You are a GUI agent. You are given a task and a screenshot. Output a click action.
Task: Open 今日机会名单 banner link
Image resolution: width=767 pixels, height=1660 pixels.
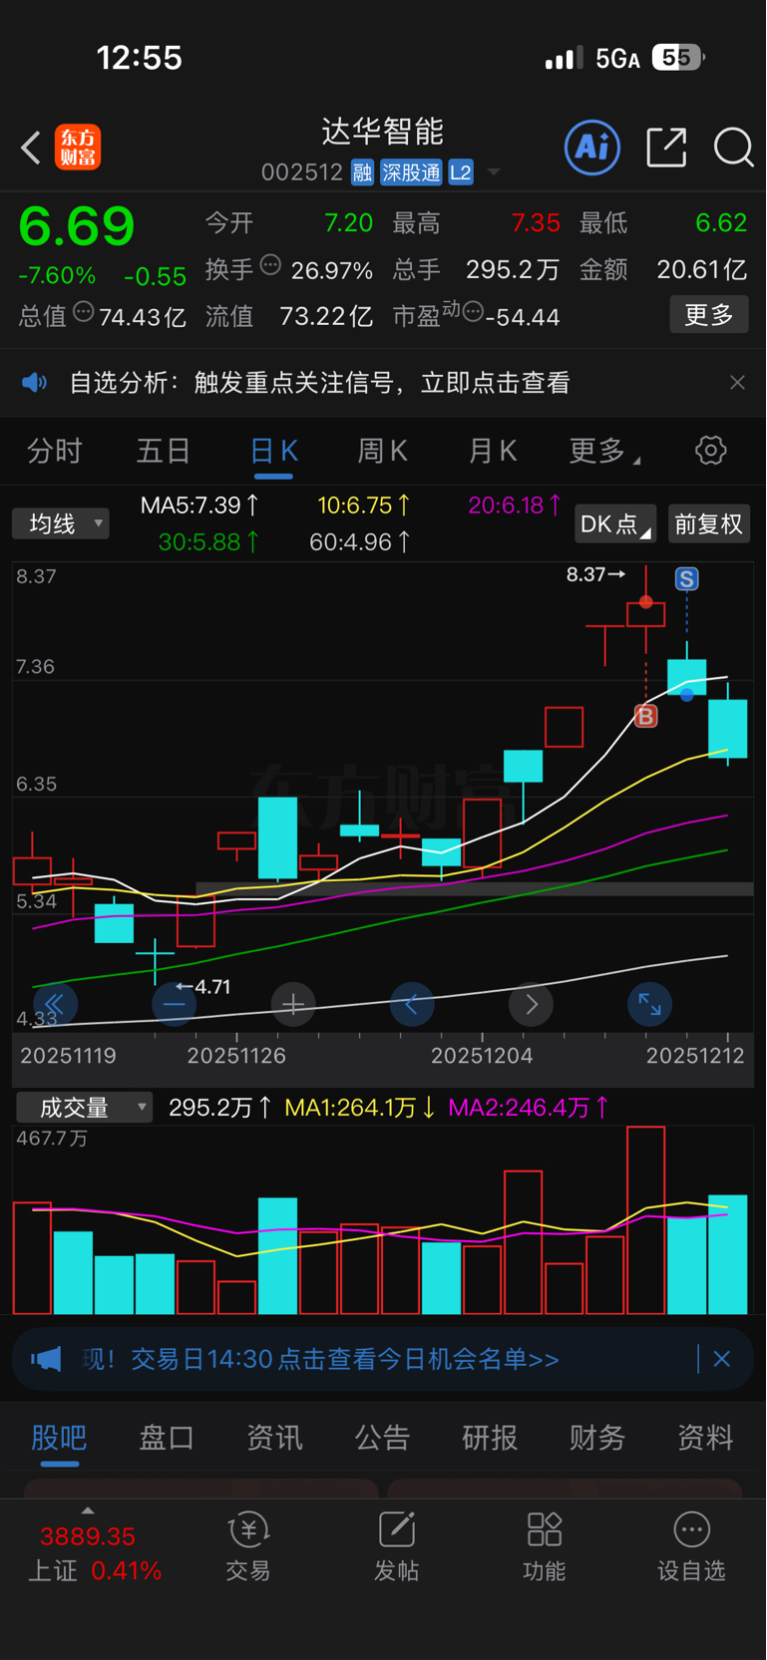(344, 1359)
